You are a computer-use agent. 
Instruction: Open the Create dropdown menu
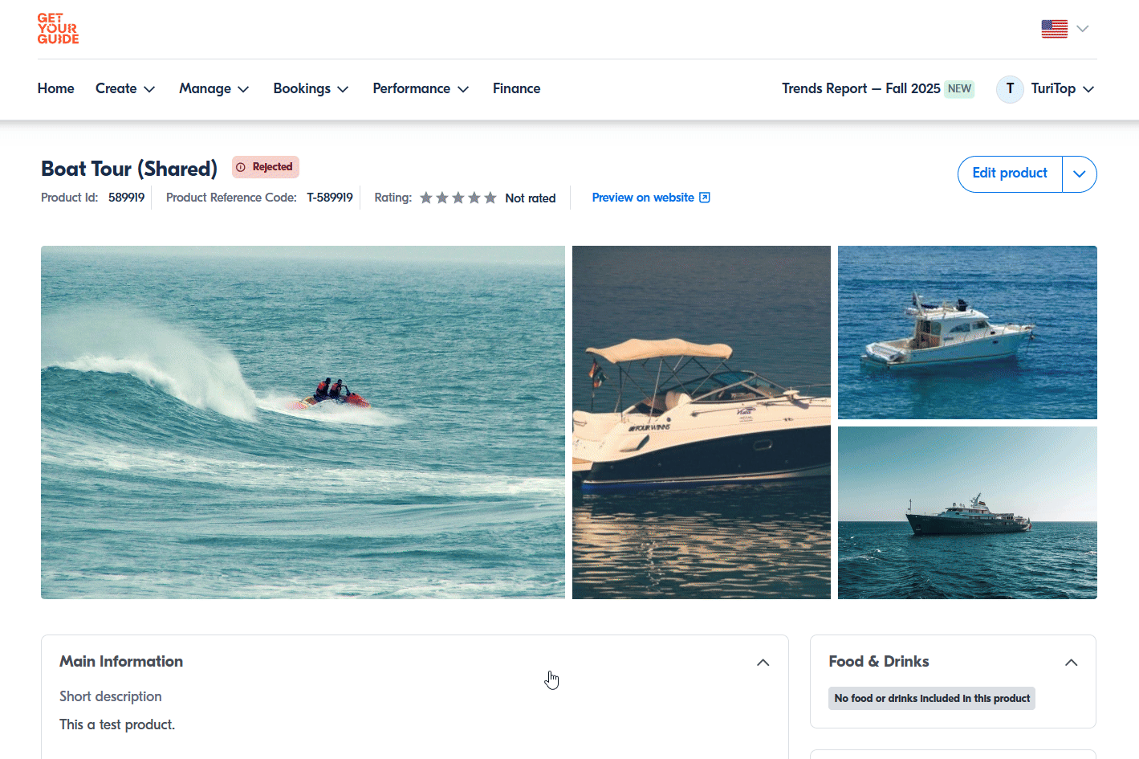tap(125, 89)
